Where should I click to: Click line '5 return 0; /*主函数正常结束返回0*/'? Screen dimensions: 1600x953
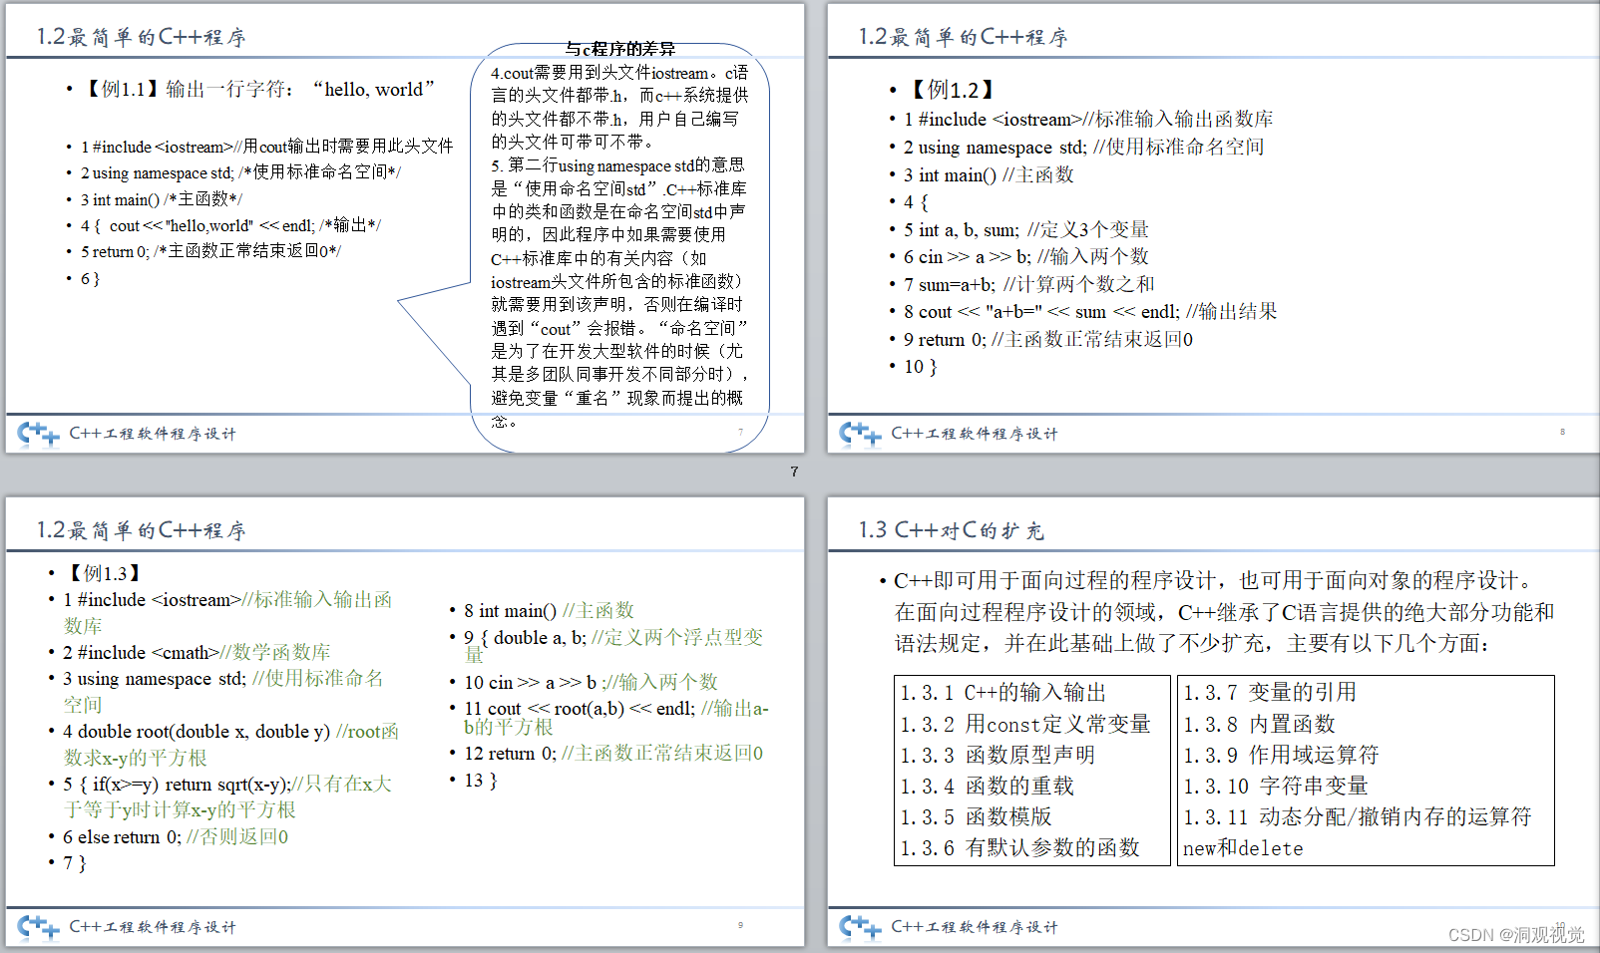[210, 251]
